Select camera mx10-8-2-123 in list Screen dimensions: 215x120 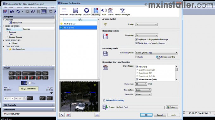coord(78,24)
